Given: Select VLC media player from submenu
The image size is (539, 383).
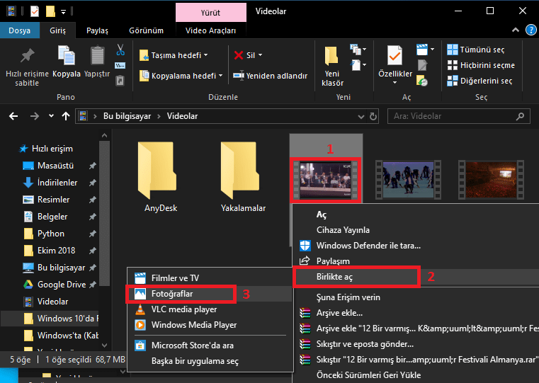Looking at the screenshot, I should coord(183,309).
